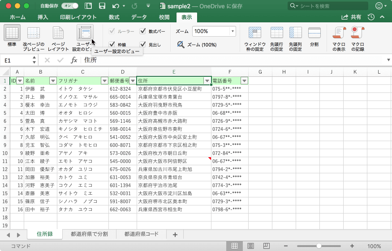This screenshot has width=392, height=251.
Task: Open ユーザー設定のビュー custom views
Action: (85, 33)
